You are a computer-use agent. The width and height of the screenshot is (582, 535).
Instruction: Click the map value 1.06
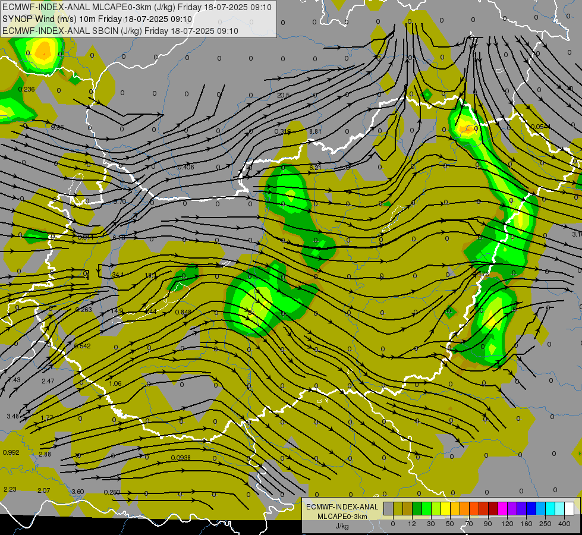point(115,383)
